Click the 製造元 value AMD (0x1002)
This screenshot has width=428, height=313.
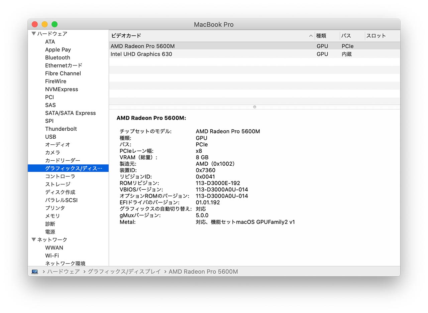click(x=215, y=164)
